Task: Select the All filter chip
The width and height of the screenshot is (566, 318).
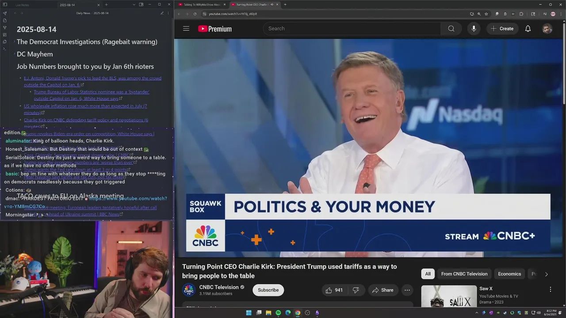Action: coord(428,274)
